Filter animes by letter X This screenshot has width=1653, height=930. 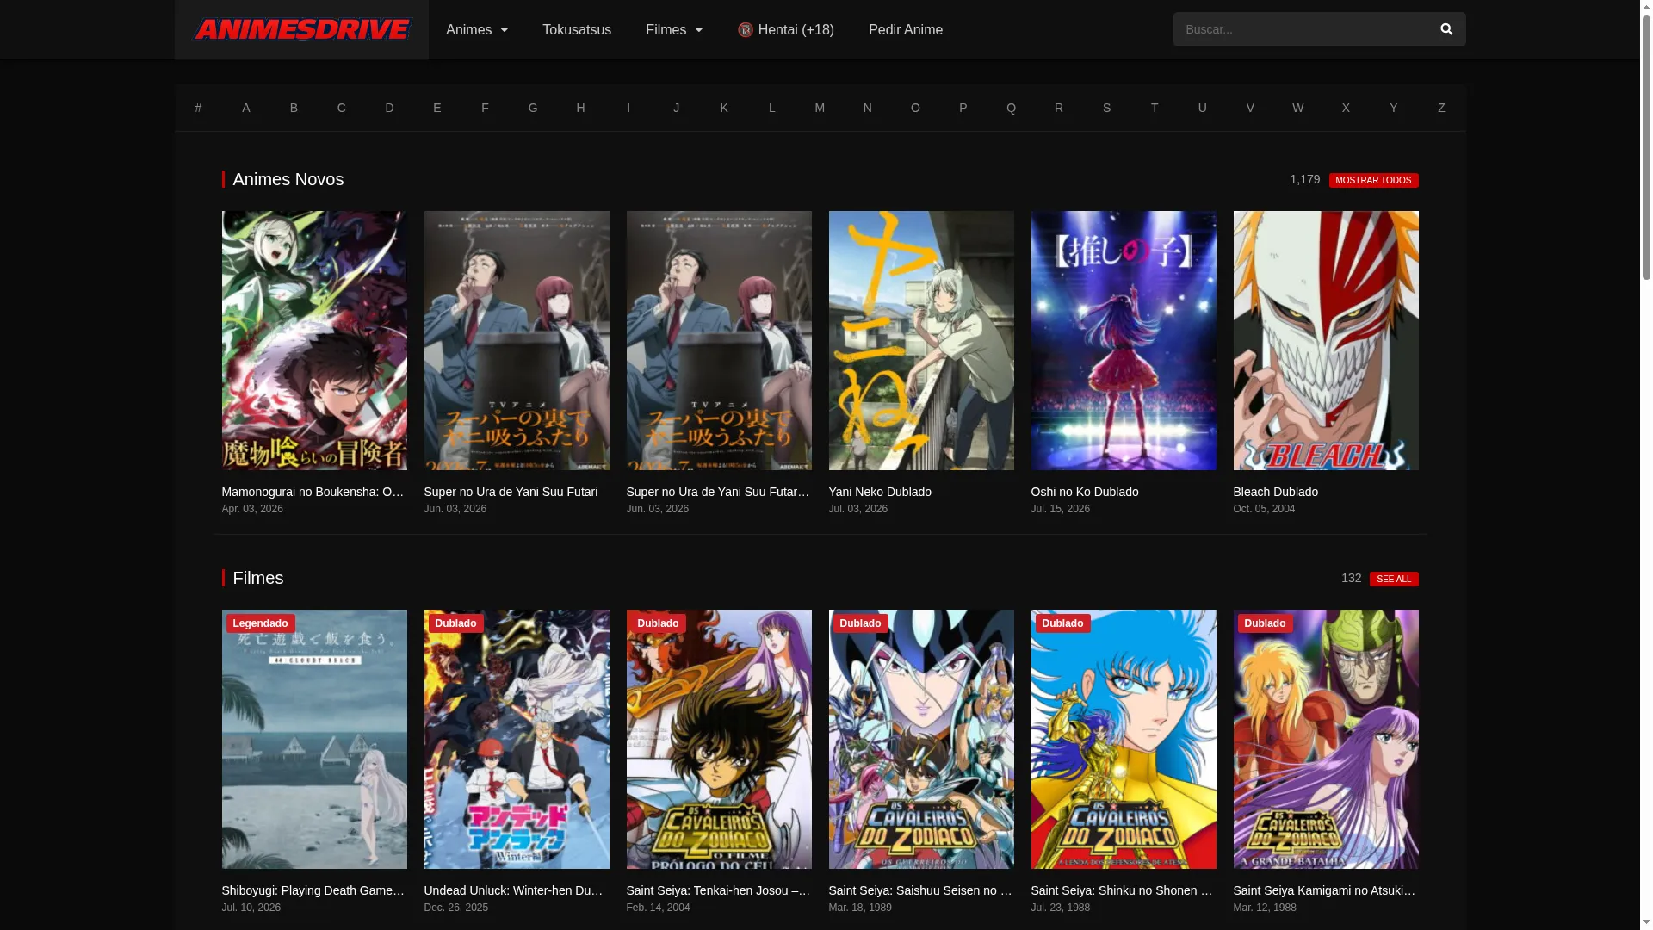(x=1346, y=108)
